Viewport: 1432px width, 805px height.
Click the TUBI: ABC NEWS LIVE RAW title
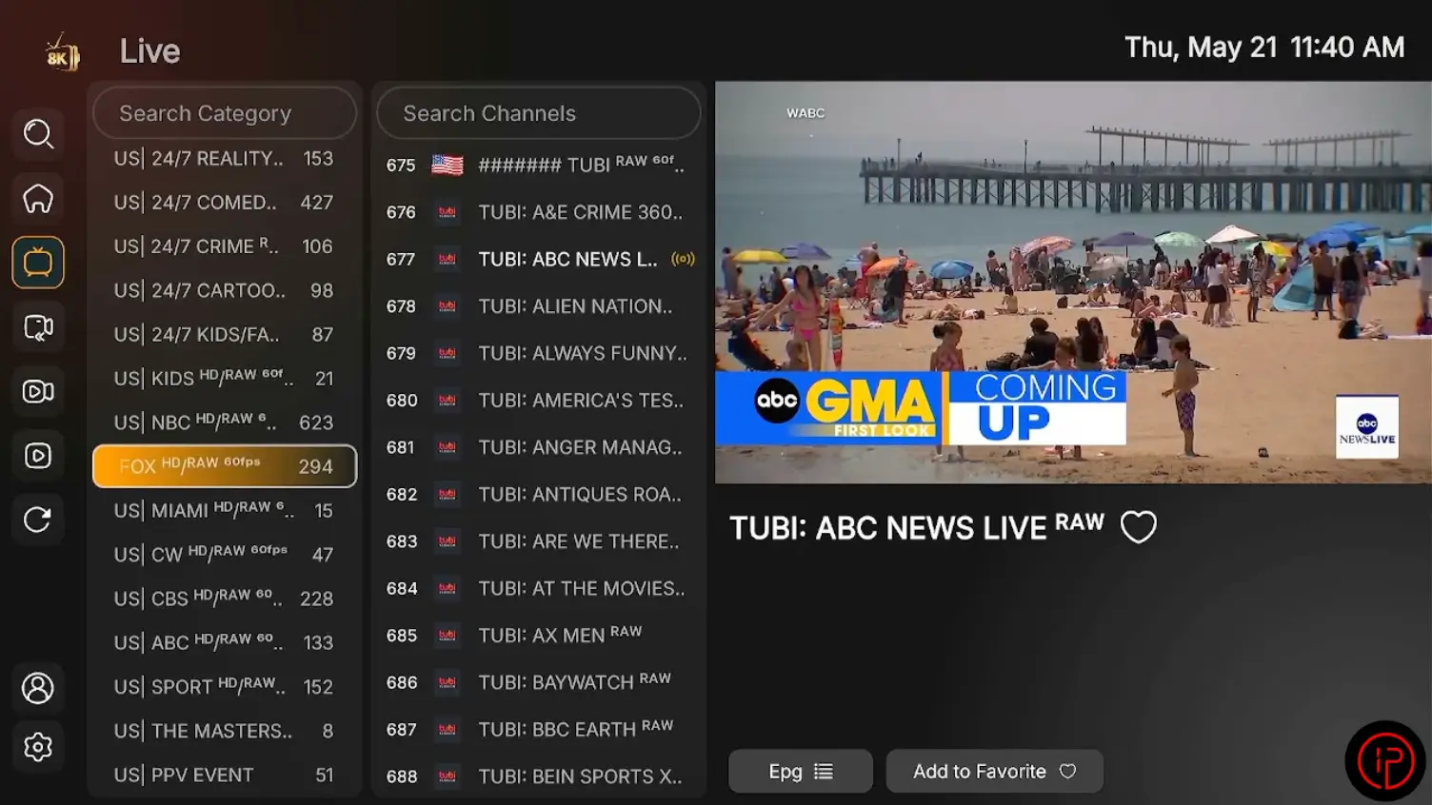pos(917,527)
